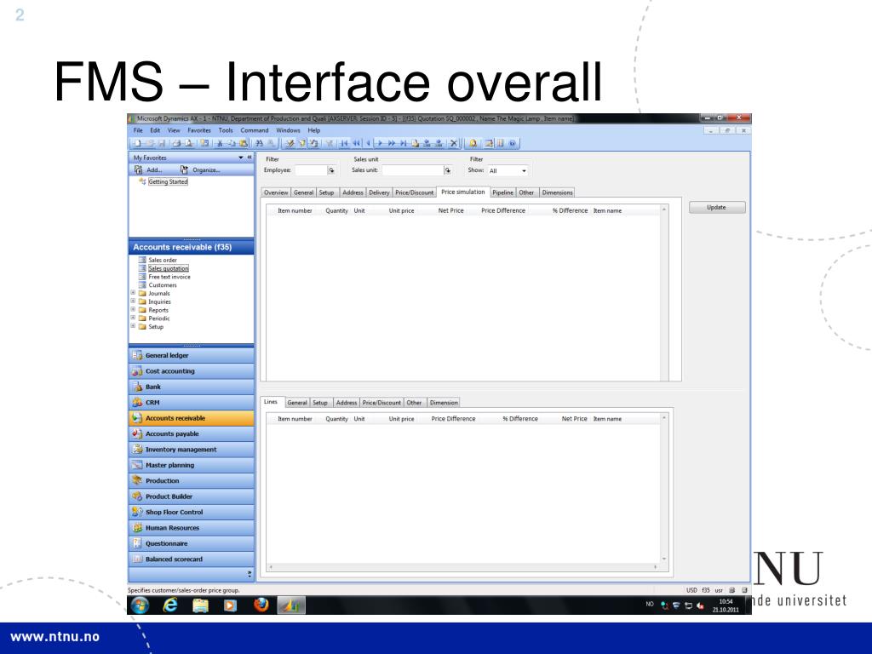Click lower grid vertical scrollbar
Image resolution: width=872 pixels, height=654 pixels.
[664, 488]
